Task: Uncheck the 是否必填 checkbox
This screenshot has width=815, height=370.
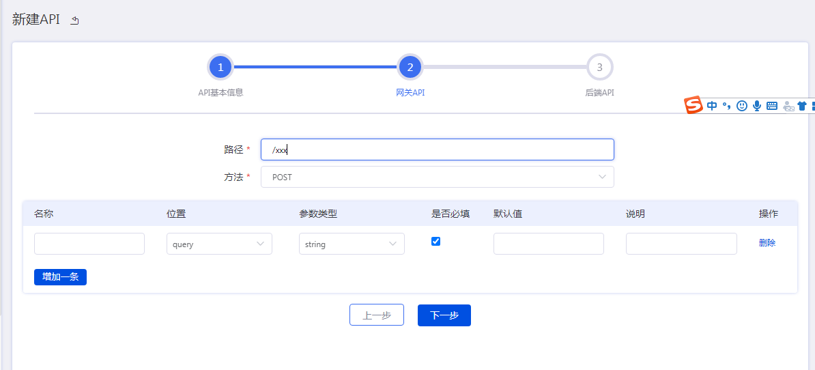Action: click(436, 241)
